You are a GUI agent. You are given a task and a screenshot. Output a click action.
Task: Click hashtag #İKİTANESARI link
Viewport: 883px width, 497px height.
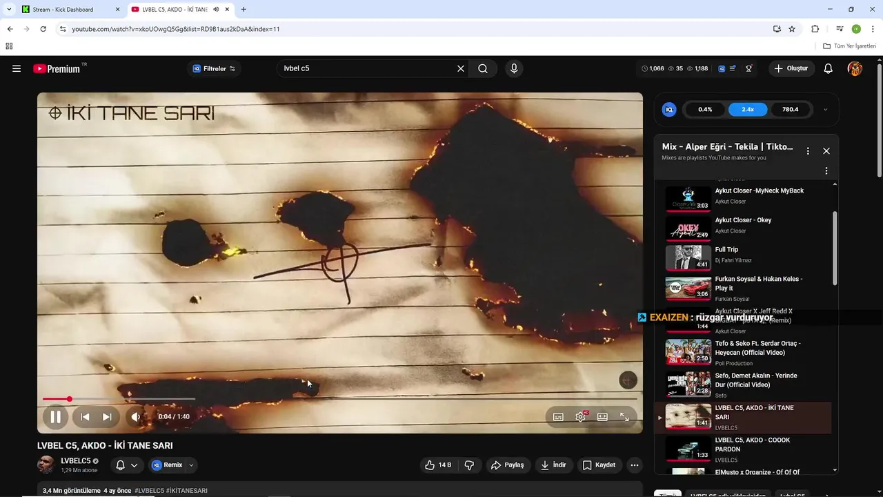click(x=187, y=491)
